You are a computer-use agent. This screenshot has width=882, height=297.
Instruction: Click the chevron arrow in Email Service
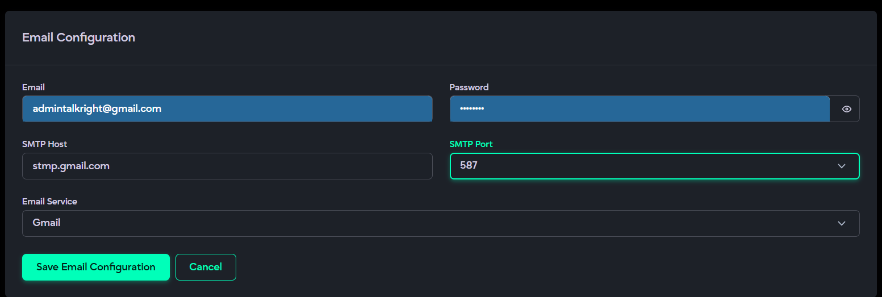pos(841,223)
